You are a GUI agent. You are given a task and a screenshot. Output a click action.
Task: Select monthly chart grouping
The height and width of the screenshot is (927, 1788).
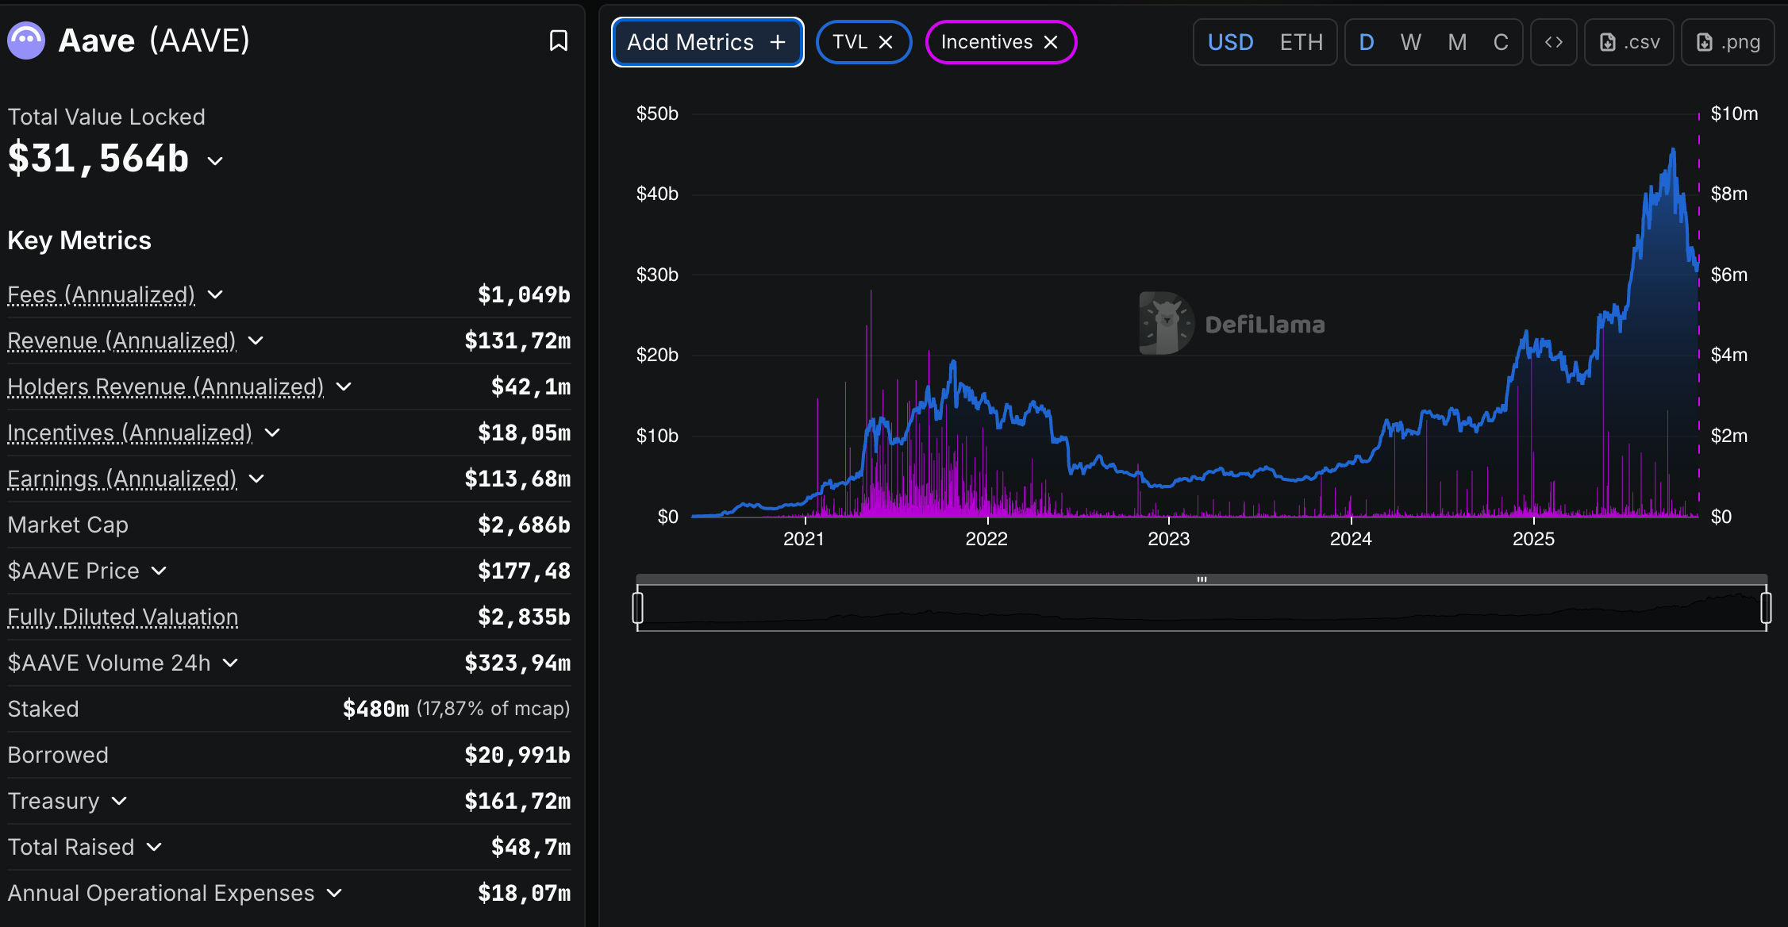coord(1457,42)
